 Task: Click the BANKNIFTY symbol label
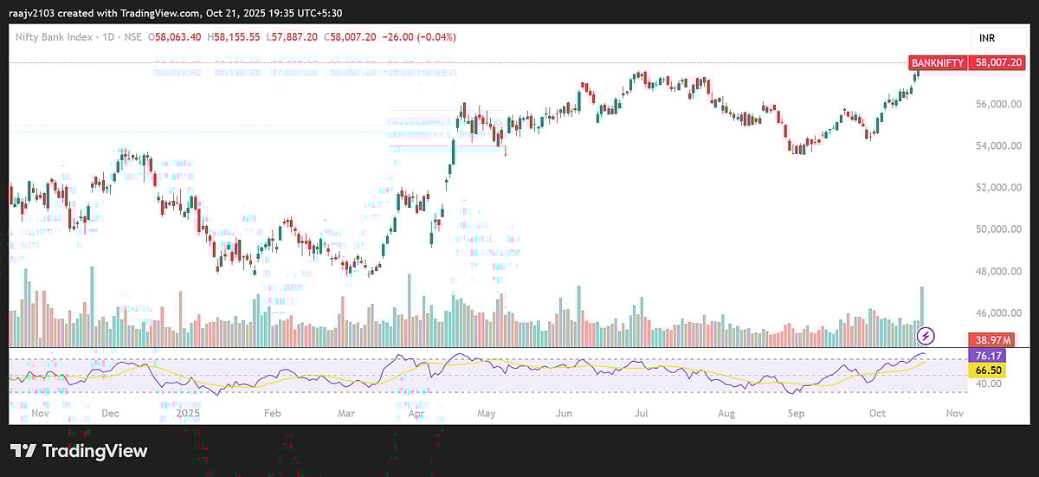[x=938, y=63]
